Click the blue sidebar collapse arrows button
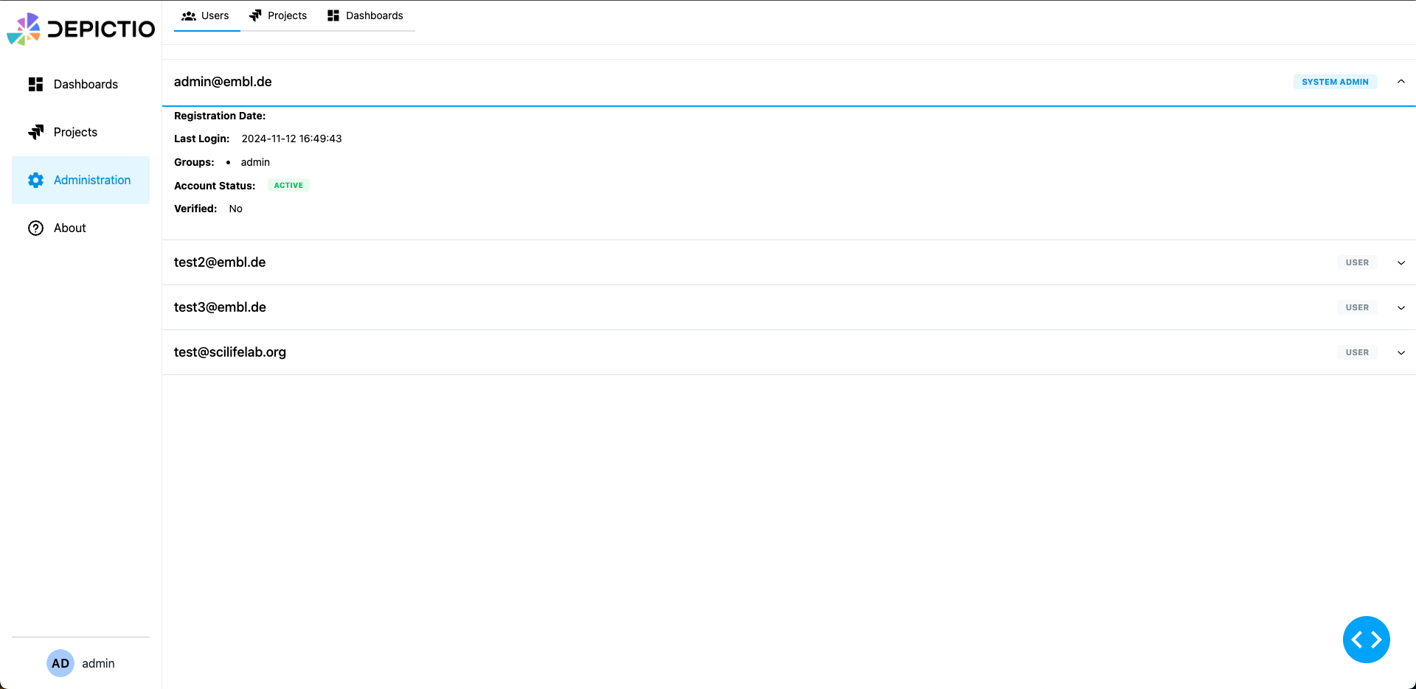Viewport: 1416px width, 689px height. click(1367, 640)
